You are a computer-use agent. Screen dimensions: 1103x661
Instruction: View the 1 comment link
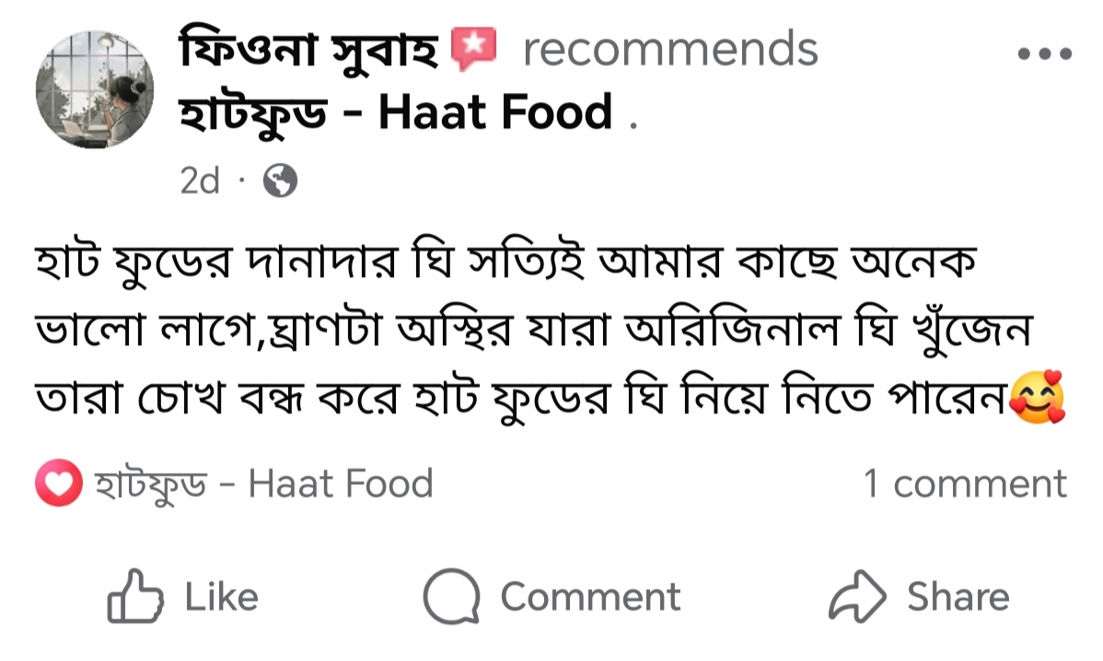(x=964, y=484)
